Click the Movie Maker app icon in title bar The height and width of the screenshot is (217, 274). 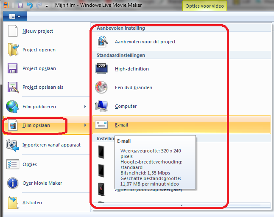click(6, 5)
